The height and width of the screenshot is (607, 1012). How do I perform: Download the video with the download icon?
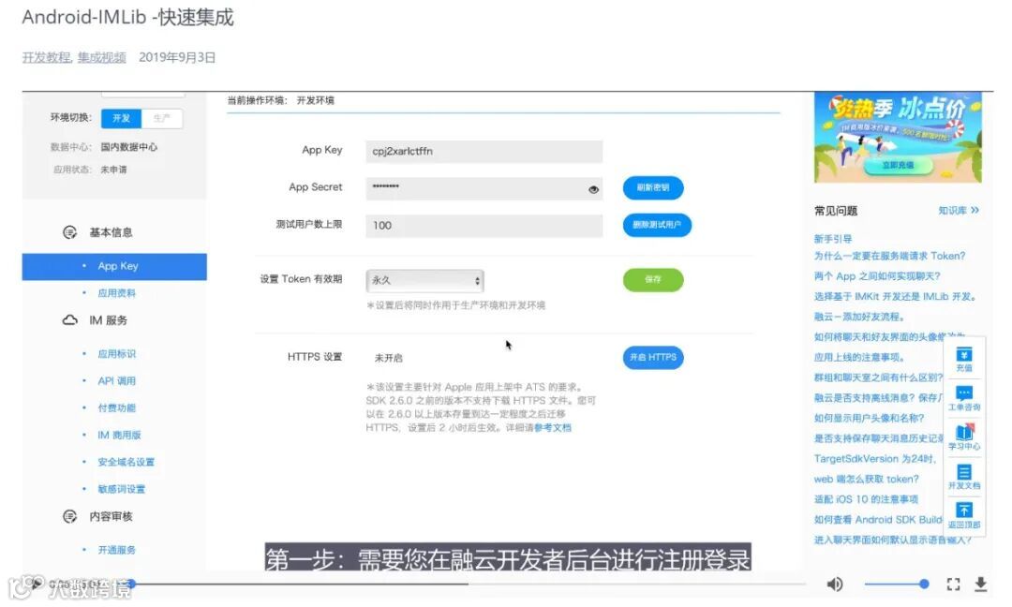pyautogui.click(x=980, y=585)
